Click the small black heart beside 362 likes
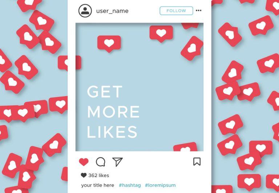Image resolution: width=279 pixels, height=193 pixels. click(84, 176)
